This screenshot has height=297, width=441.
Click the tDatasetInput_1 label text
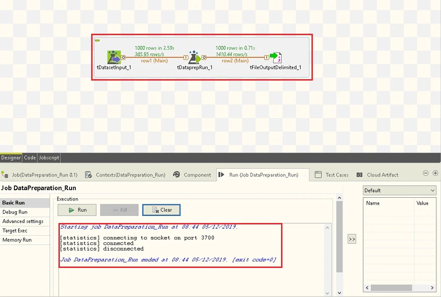114,67
